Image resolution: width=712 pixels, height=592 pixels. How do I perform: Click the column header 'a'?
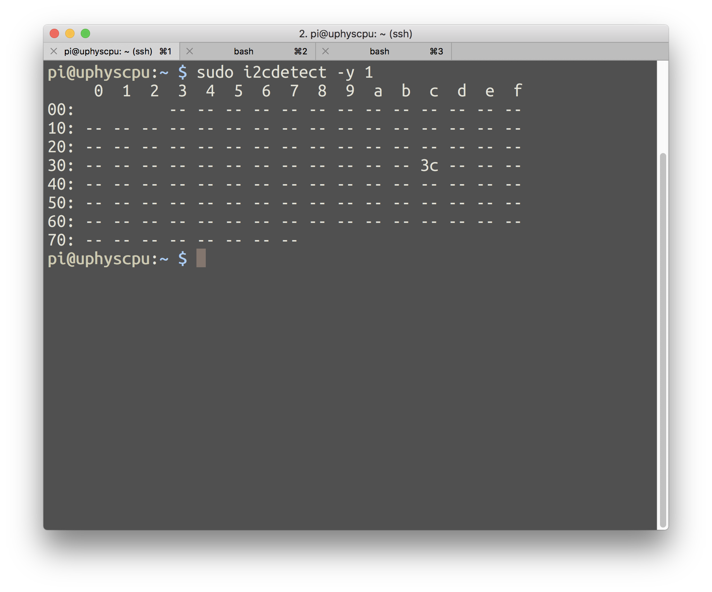tap(378, 91)
